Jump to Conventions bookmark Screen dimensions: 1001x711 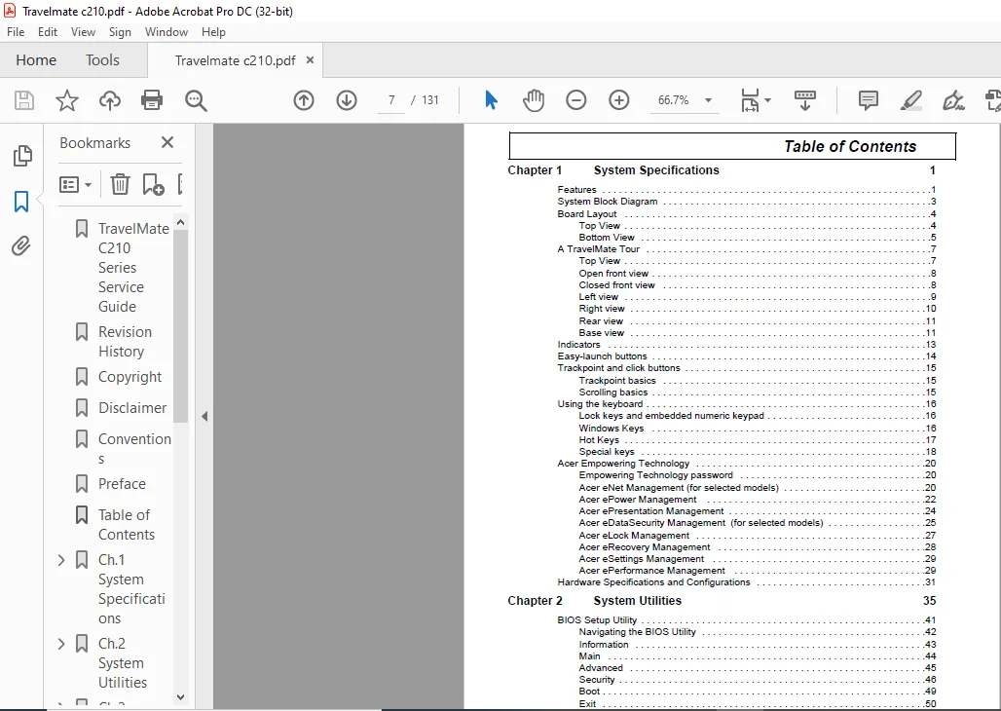click(x=134, y=448)
